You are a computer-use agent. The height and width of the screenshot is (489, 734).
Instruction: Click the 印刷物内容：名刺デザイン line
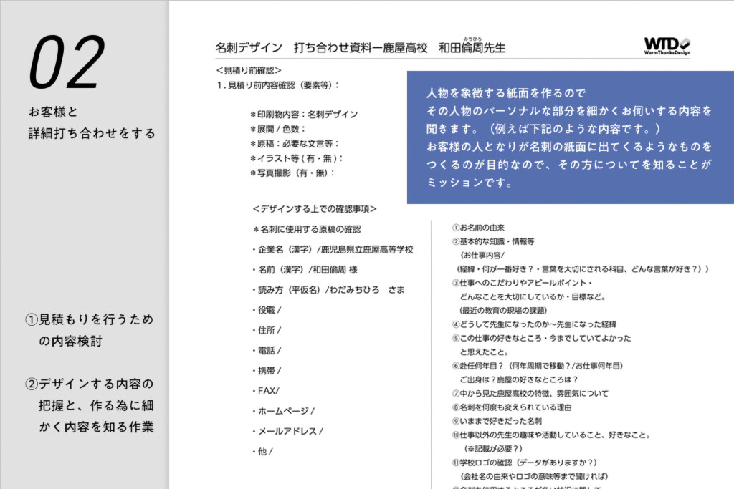click(304, 114)
